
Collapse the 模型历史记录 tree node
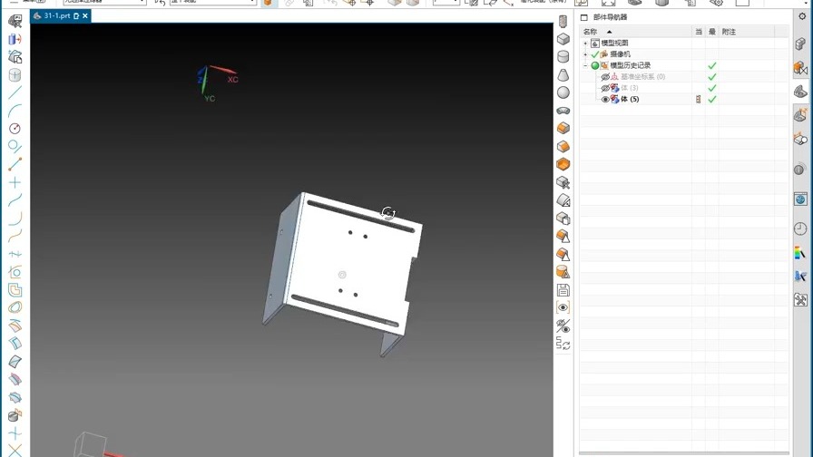[x=586, y=65]
